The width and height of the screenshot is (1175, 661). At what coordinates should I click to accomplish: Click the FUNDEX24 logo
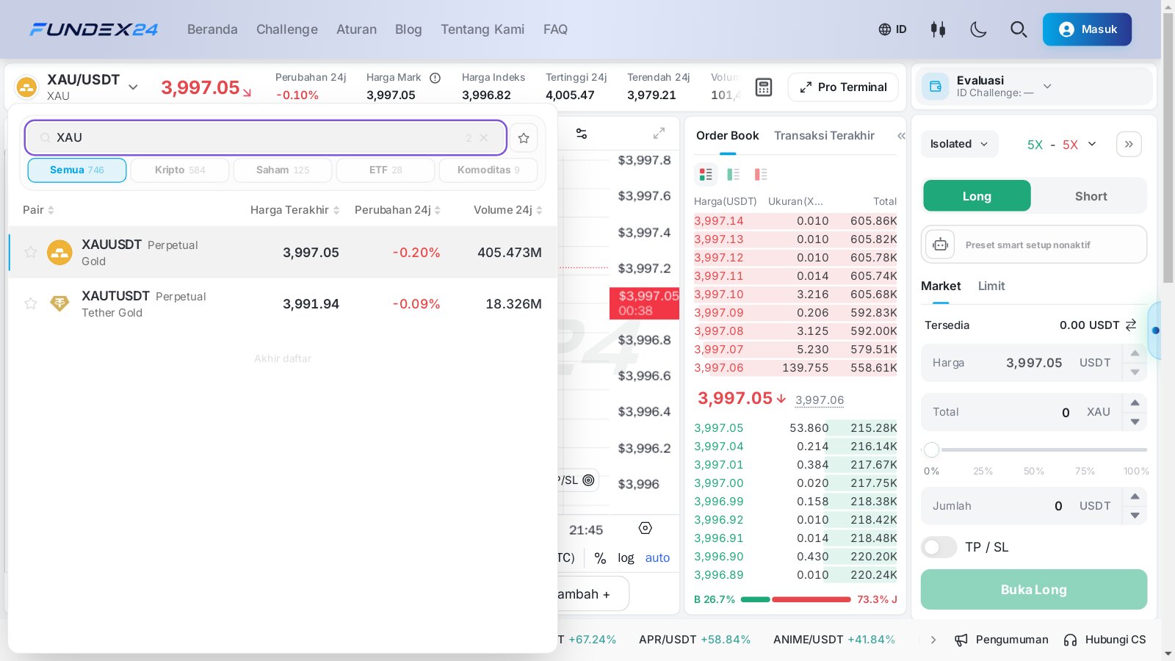[x=94, y=29]
